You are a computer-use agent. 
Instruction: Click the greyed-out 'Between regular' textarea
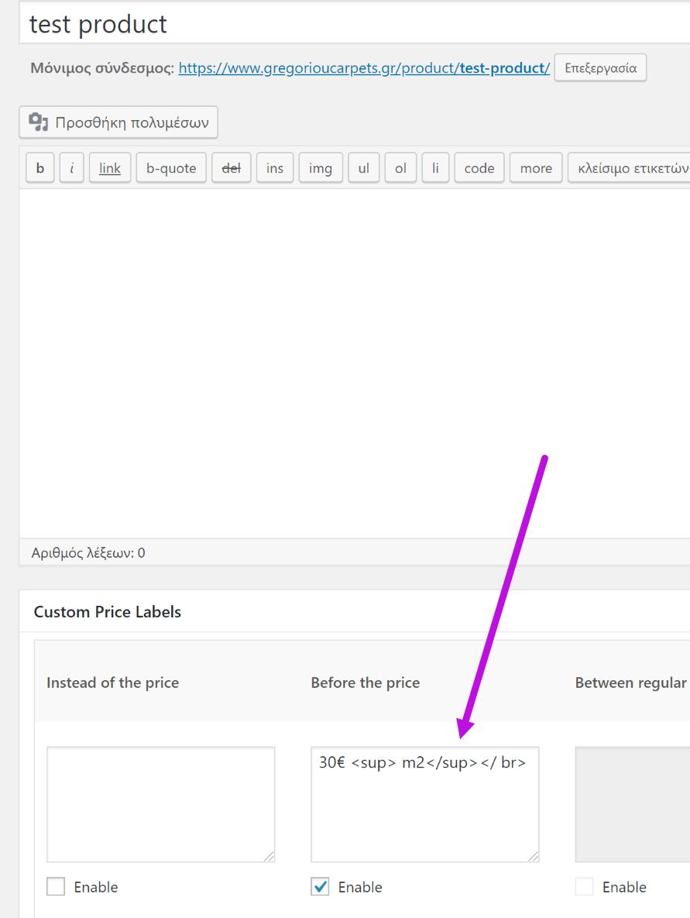point(633,804)
